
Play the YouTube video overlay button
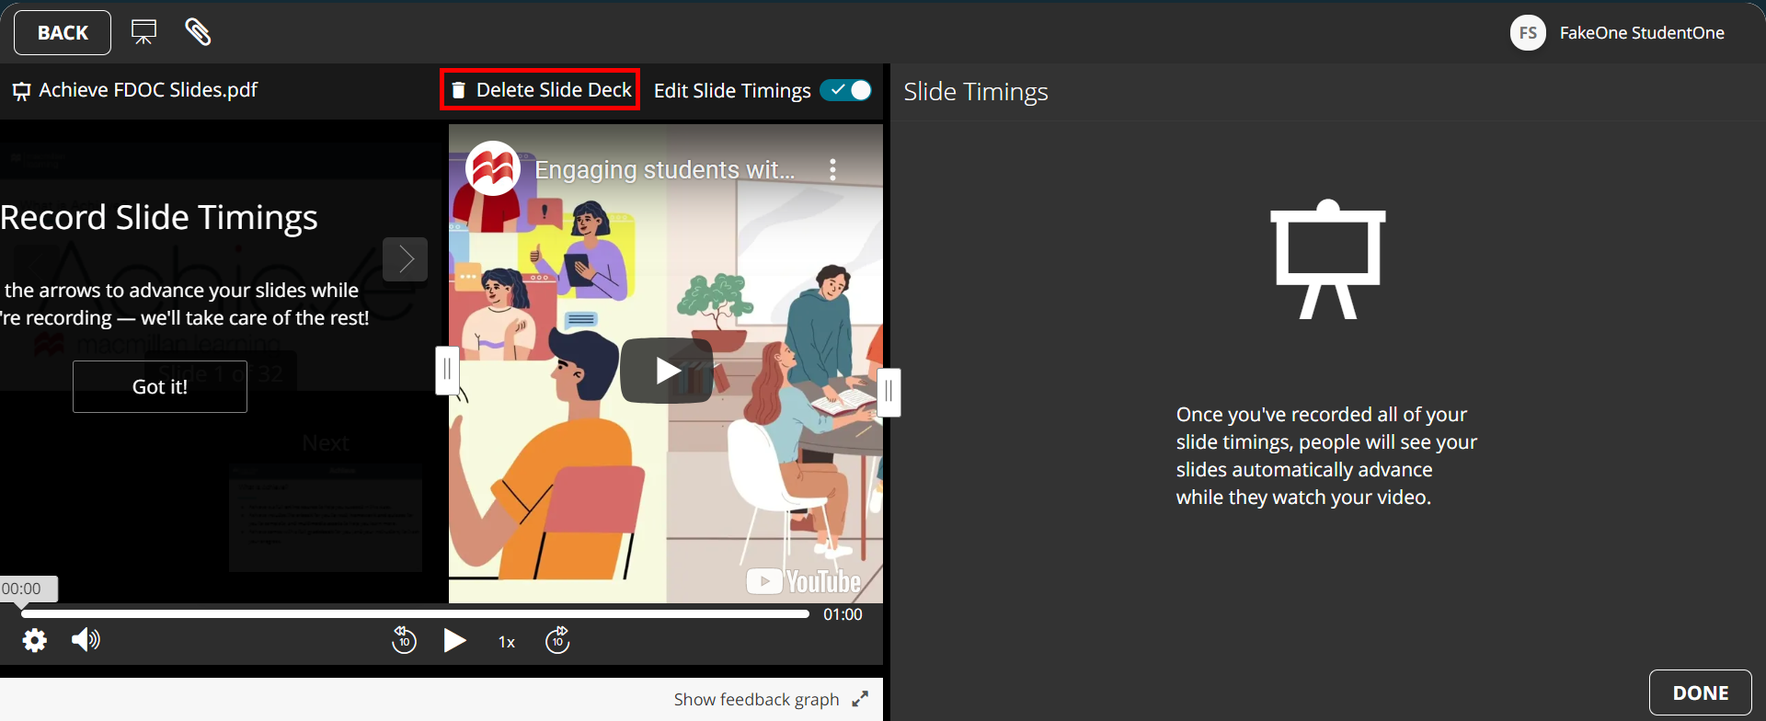click(x=667, y=371)
